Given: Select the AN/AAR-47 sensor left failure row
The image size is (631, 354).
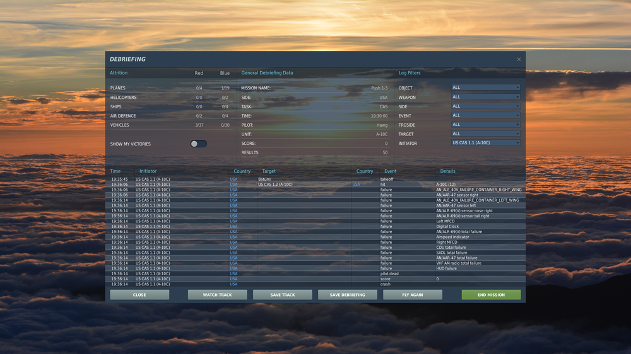Looking at the screenshot, I should coord(316,205).
